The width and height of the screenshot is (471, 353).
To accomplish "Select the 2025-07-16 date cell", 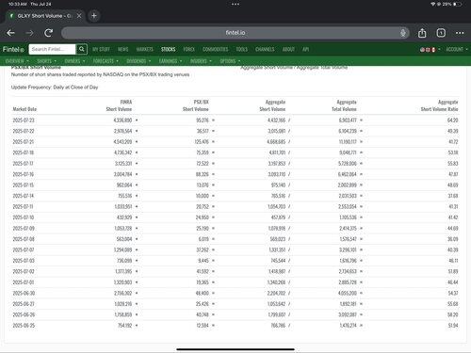I will point(24,174).
